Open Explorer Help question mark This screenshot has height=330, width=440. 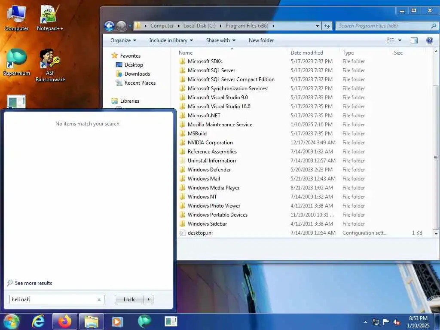(429, 40)
